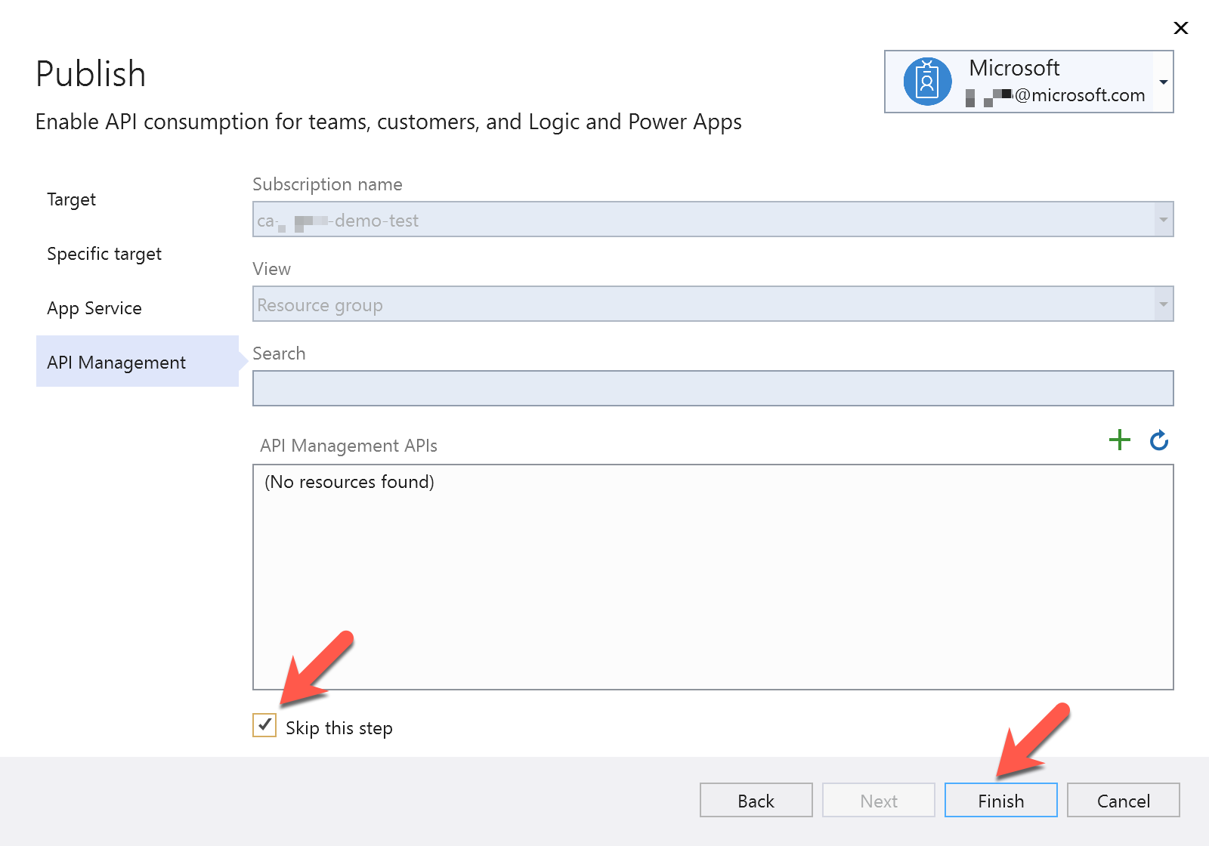This screenshot has width=1209, height=846.
Task: Select the Target step
Action: click(71, 199)
